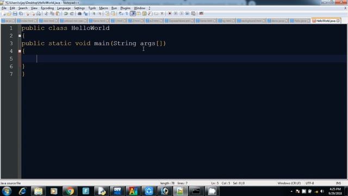Click line number 1 in margin

11,28
